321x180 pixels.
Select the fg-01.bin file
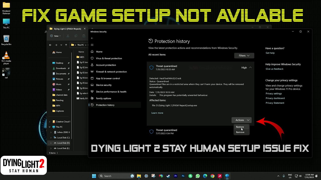pos(84,62)
